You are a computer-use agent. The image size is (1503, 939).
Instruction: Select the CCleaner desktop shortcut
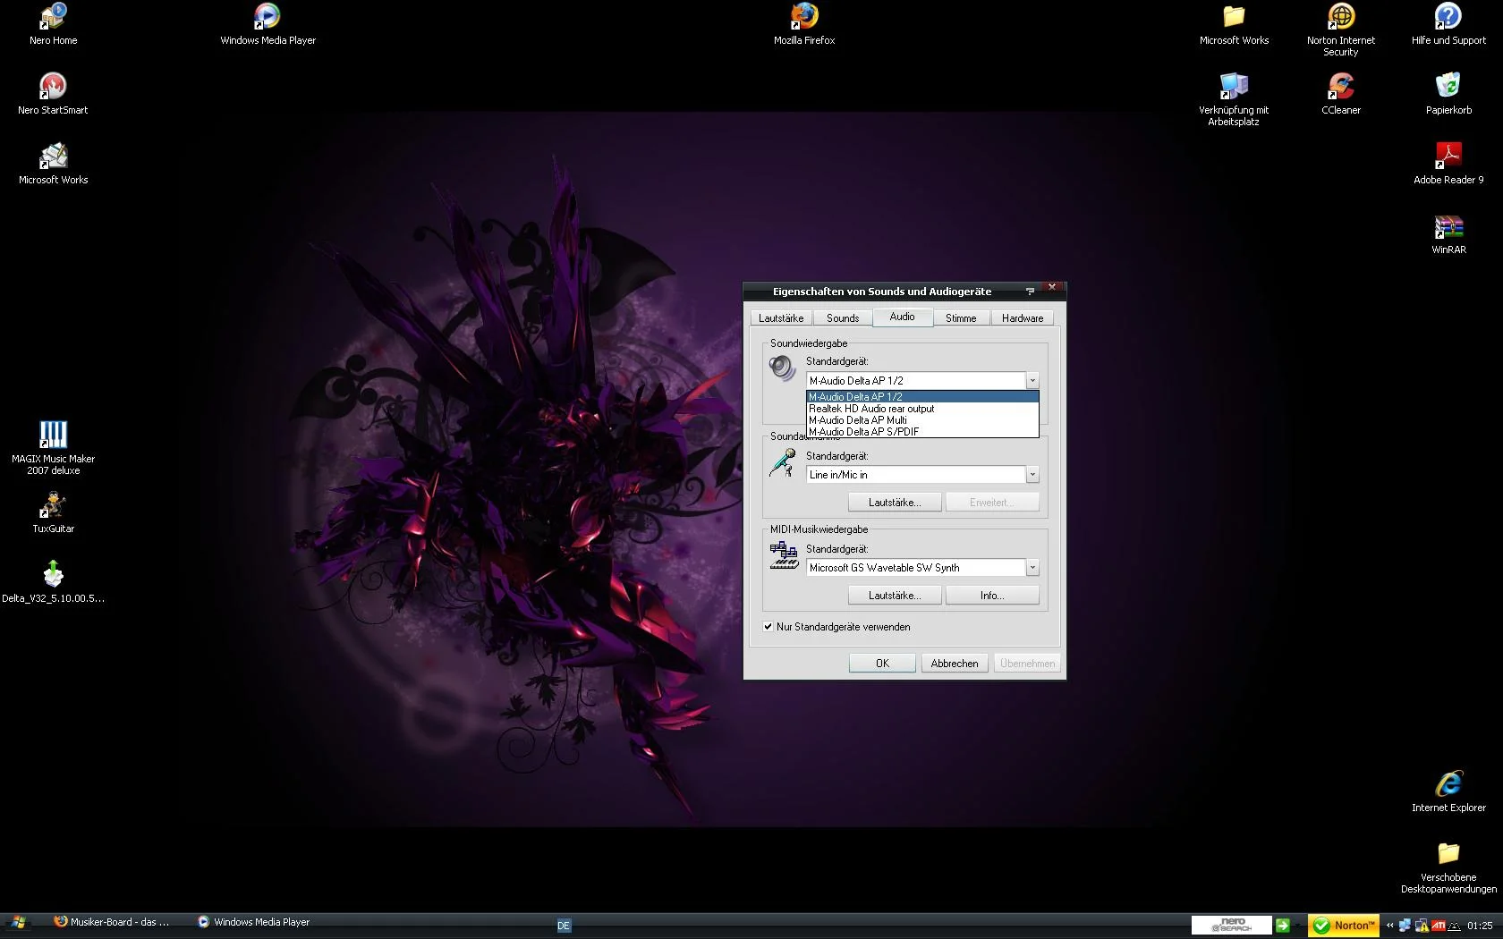click(1340, 87)
